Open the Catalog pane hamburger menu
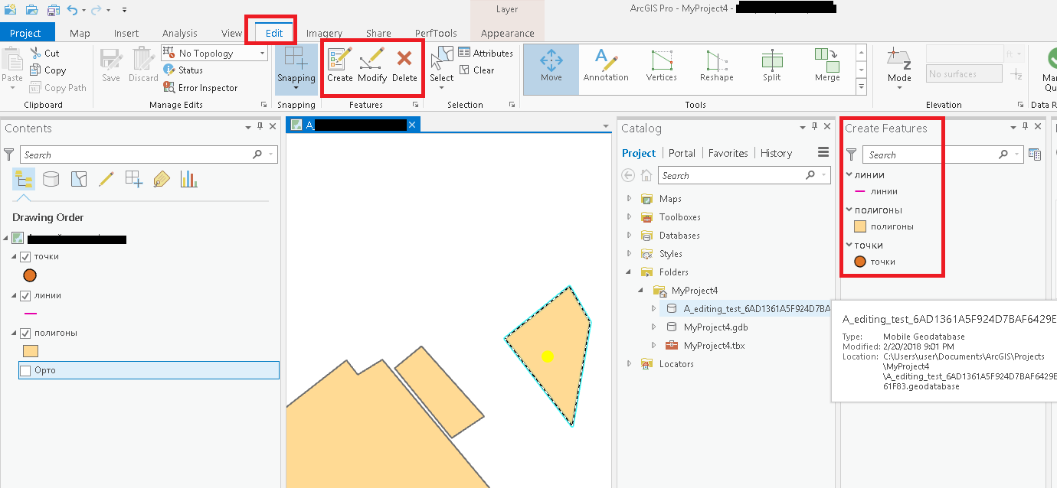Screen dimensions: 1057x488 pos(823,152)
